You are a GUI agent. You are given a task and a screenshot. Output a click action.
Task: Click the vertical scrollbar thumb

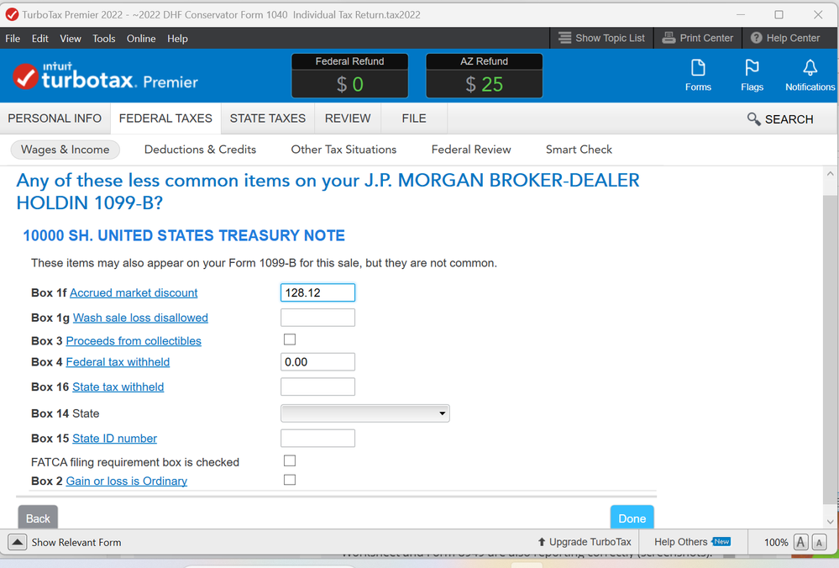coord(830,349)
